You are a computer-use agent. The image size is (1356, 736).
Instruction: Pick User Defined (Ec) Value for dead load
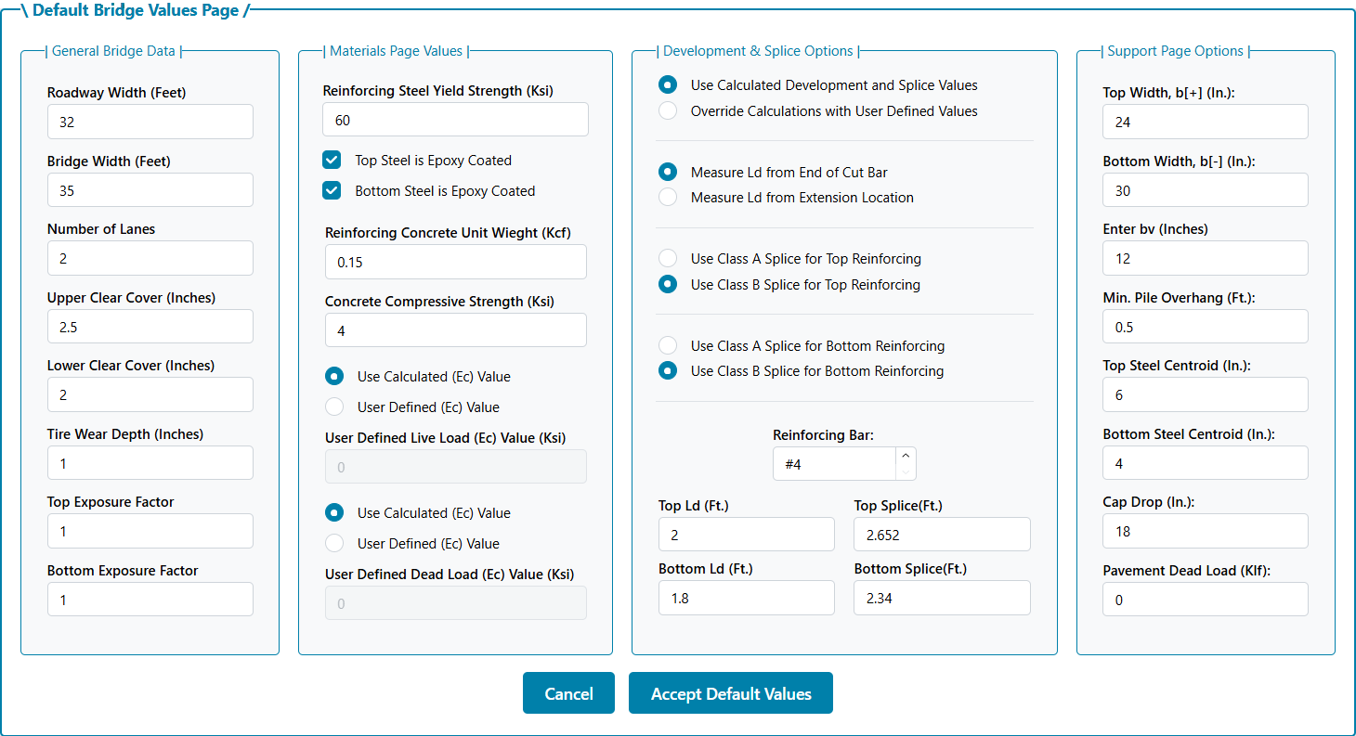coord(334,544)
